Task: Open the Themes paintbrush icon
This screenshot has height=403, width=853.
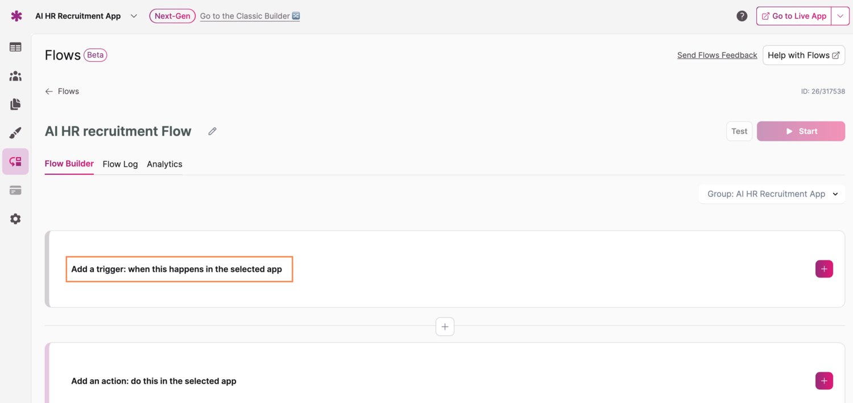Action: tap(15, 133)
